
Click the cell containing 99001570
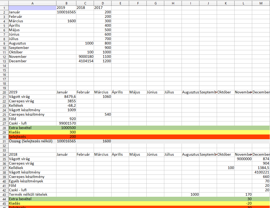66,123
